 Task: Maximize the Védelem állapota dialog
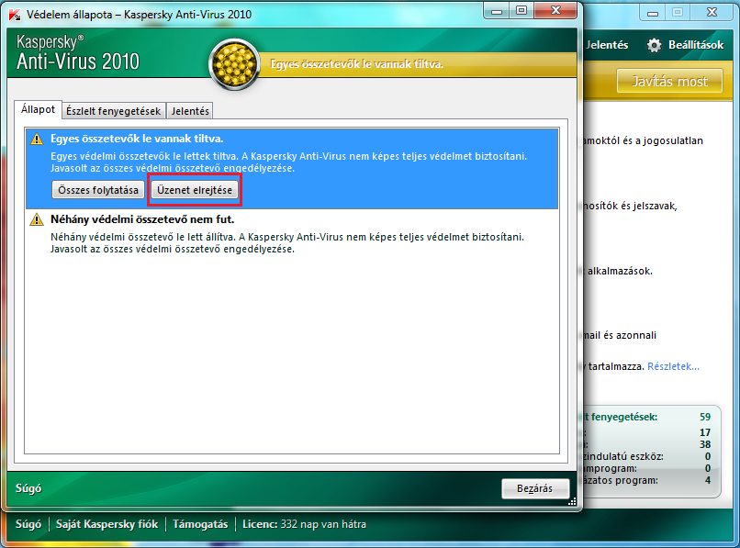[x=521, y=11]
